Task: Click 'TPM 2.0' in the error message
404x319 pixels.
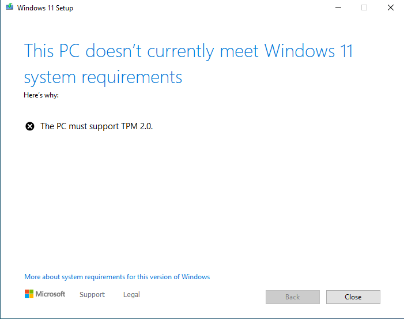Action: click(136, 126)
